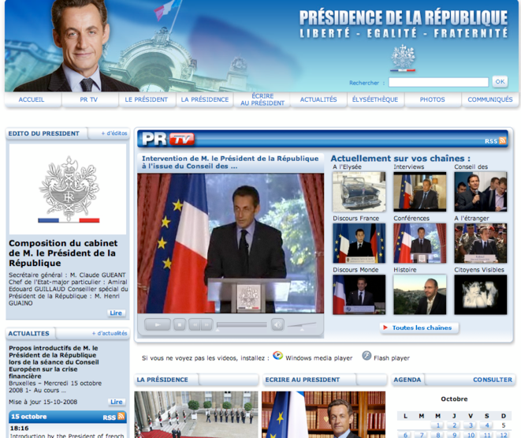Open the ACCUEIL menu tab
The image size is (521, 438).
coord(32,99)
